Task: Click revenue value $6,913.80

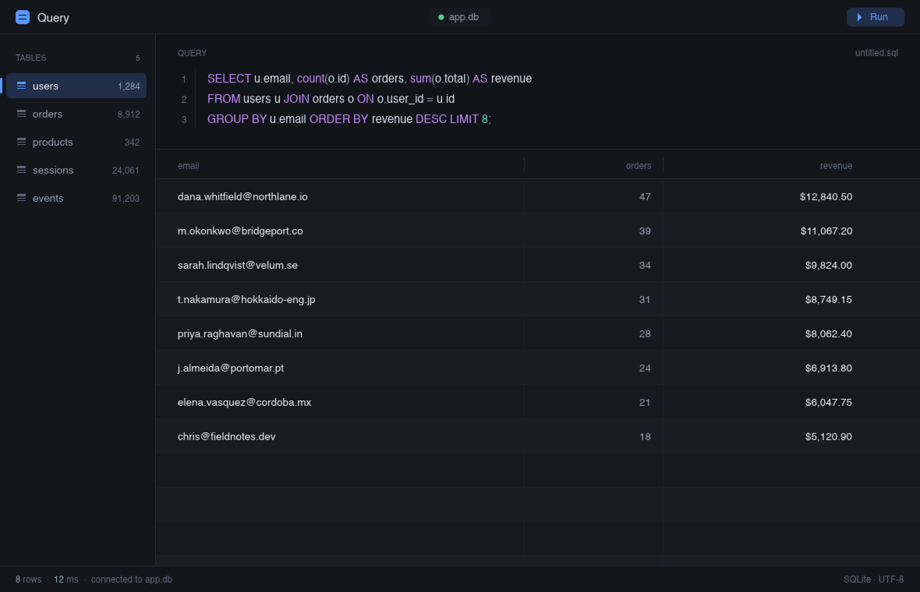Action: pos(829,368)
